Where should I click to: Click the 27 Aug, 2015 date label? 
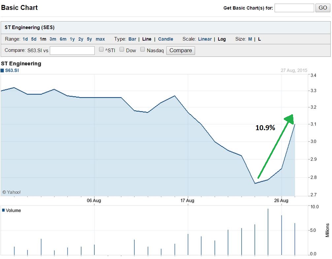click(x=294, y=70)
